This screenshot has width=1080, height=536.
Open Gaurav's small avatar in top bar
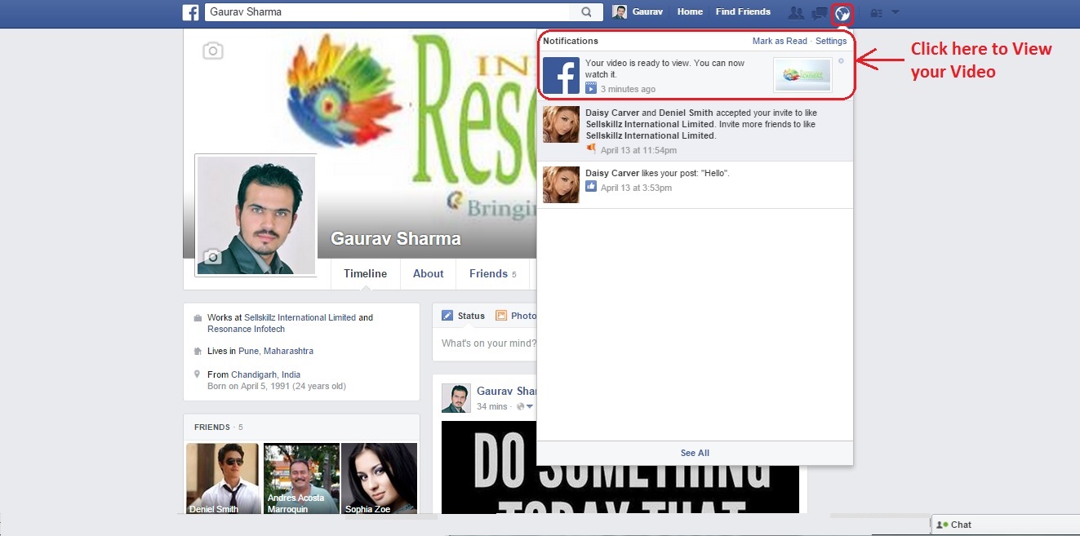(620, 12)
